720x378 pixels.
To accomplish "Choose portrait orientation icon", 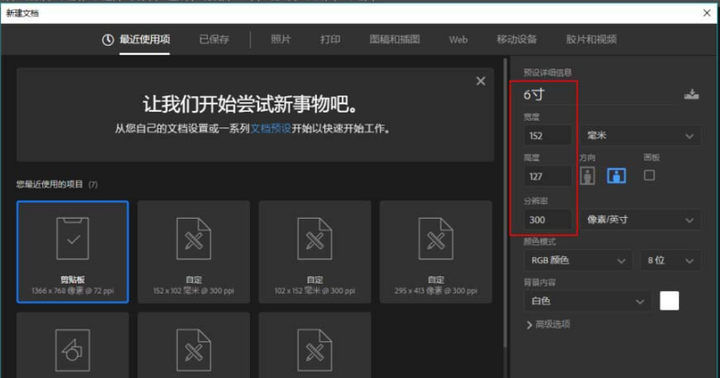I will (587, 176).
